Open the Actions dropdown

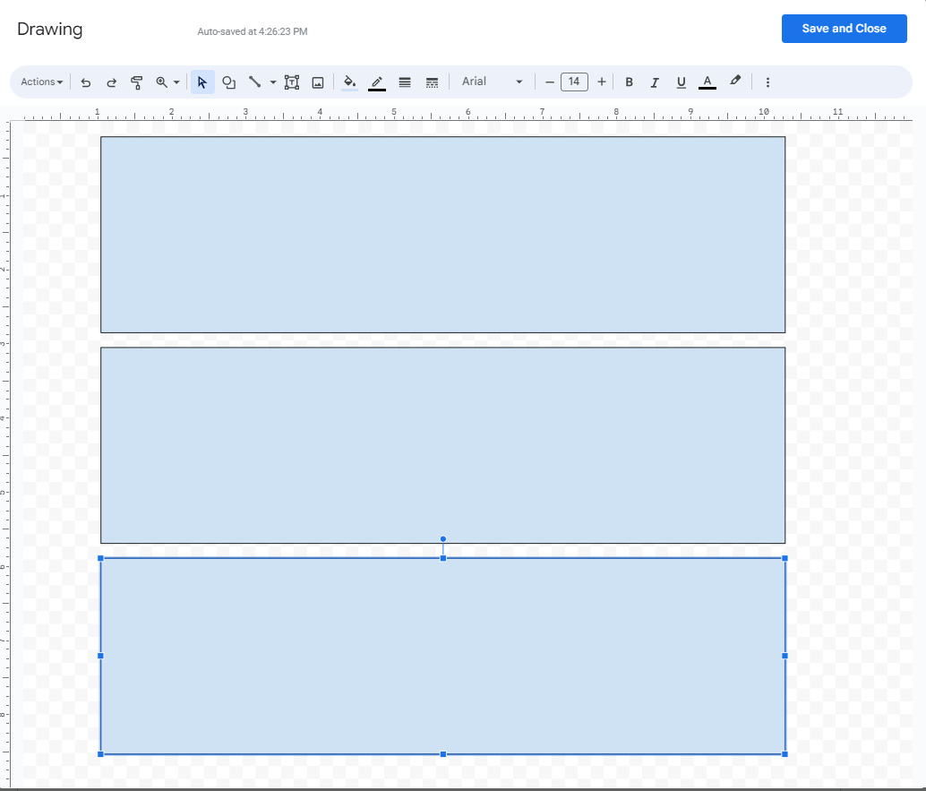(40, 82)
